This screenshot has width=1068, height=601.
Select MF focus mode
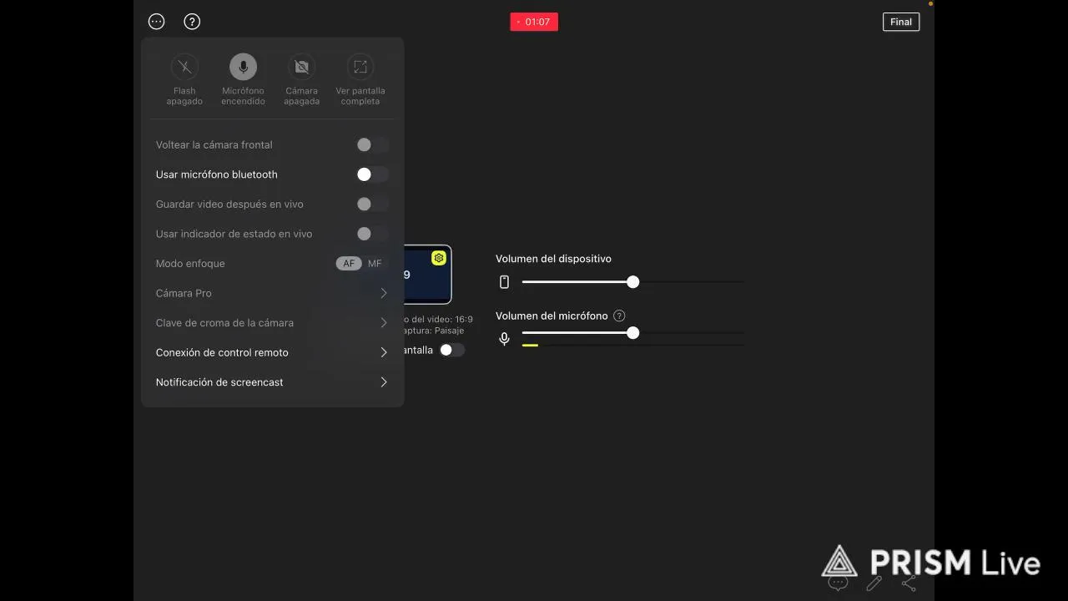[375, 264]
